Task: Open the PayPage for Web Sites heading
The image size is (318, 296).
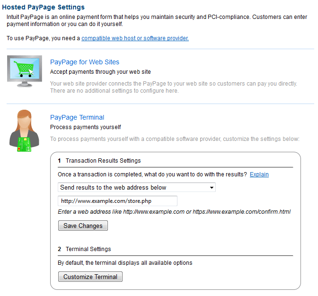Action: tap(85, 62)
